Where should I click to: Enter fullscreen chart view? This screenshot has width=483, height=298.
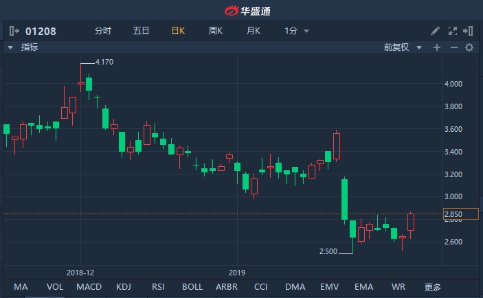coord(452,31)
